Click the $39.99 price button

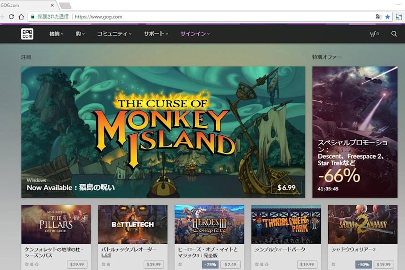point(154,264)
